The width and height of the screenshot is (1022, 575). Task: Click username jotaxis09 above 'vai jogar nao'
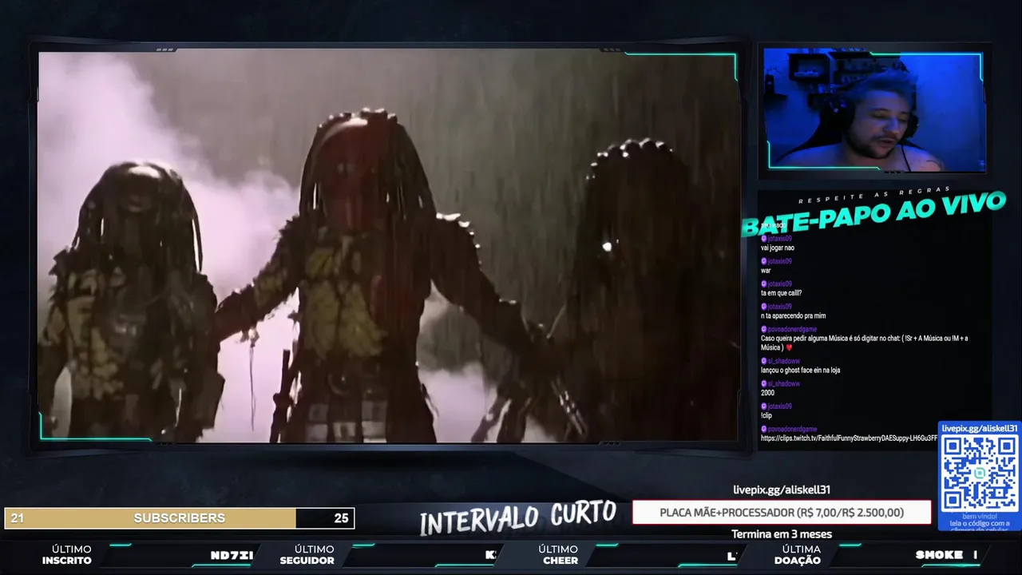click(780, 239)
